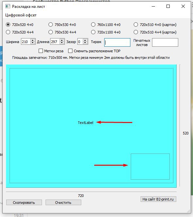Open the На сайт B2-print.ru button
193x217 pixels.
[x=158, y=199]
